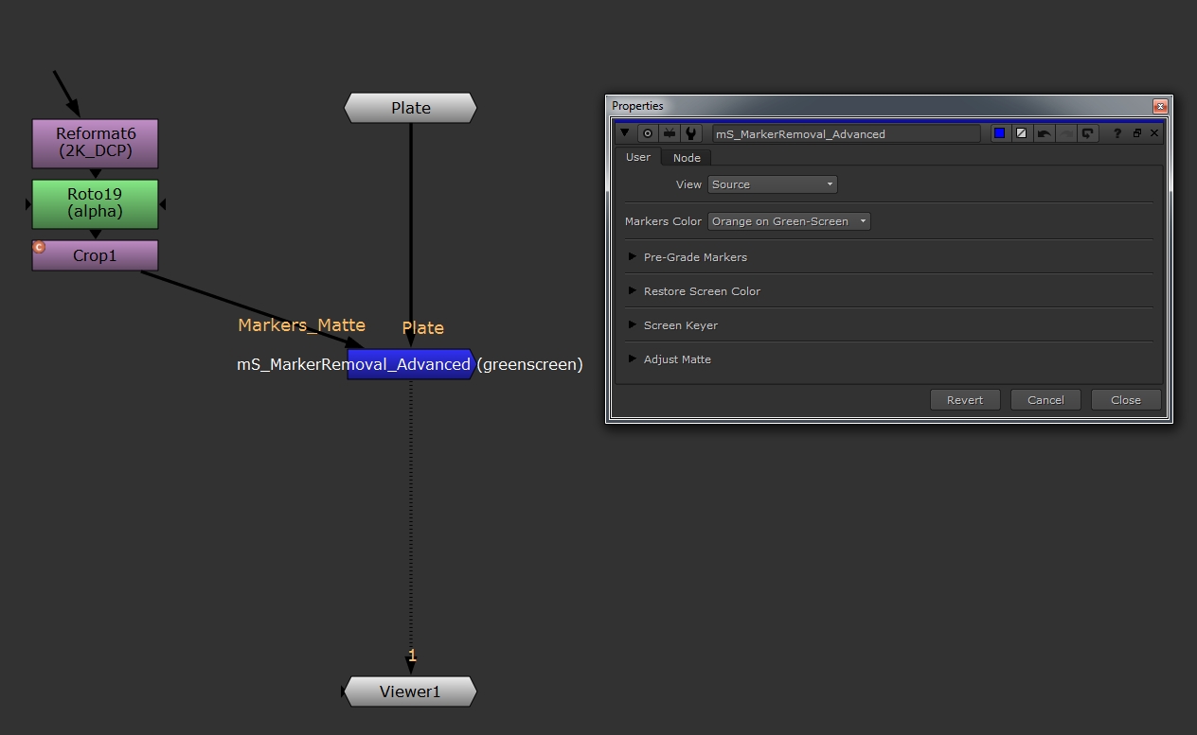The width and height of the screenshot is (1197, 735).
Task: Click the viewer TV icon in the panel header
Action: coord(670,133)
